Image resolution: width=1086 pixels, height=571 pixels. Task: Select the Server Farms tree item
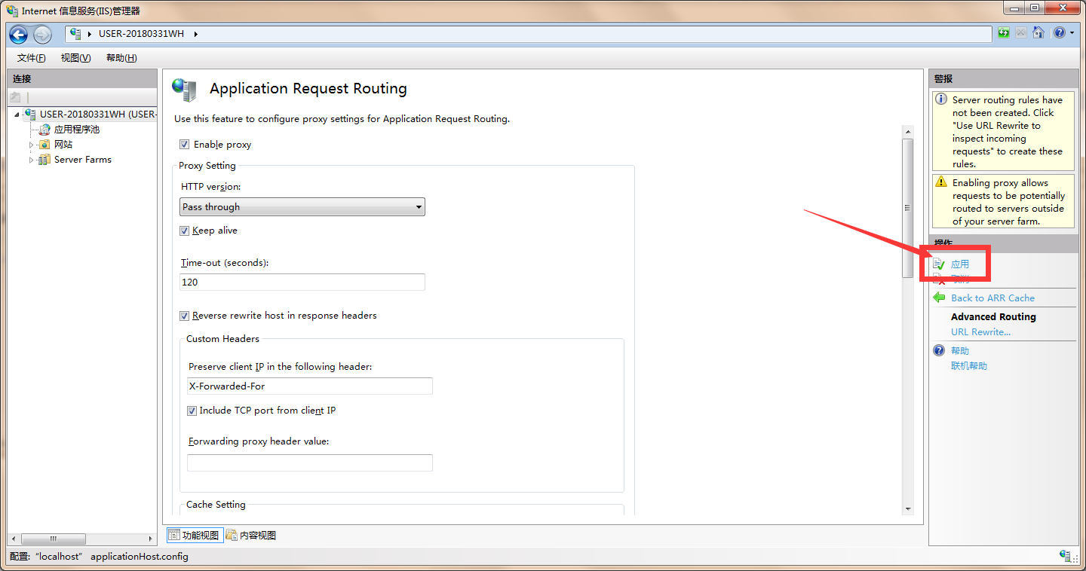(x=83, y=160)
